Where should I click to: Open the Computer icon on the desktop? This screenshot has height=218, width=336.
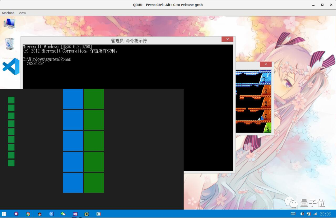coord(10,23)
